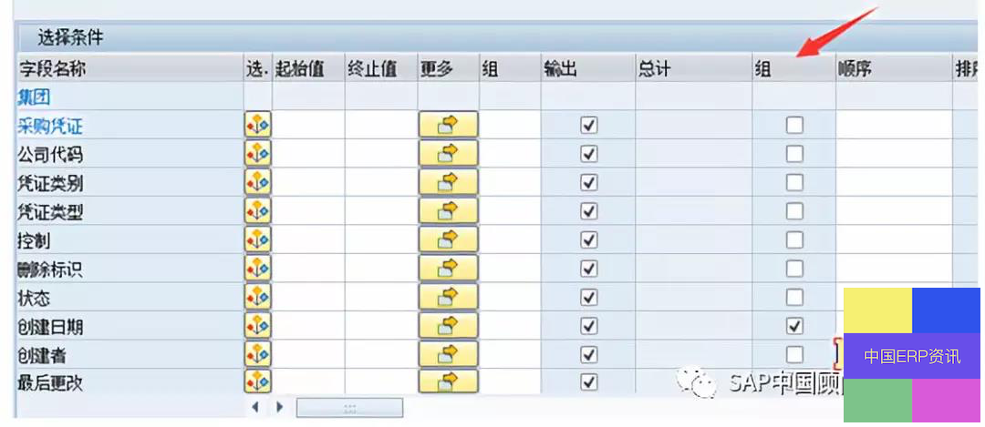
Task: Uncheck 输出 checkbox for 公司代码
Action: click(589, 154)
